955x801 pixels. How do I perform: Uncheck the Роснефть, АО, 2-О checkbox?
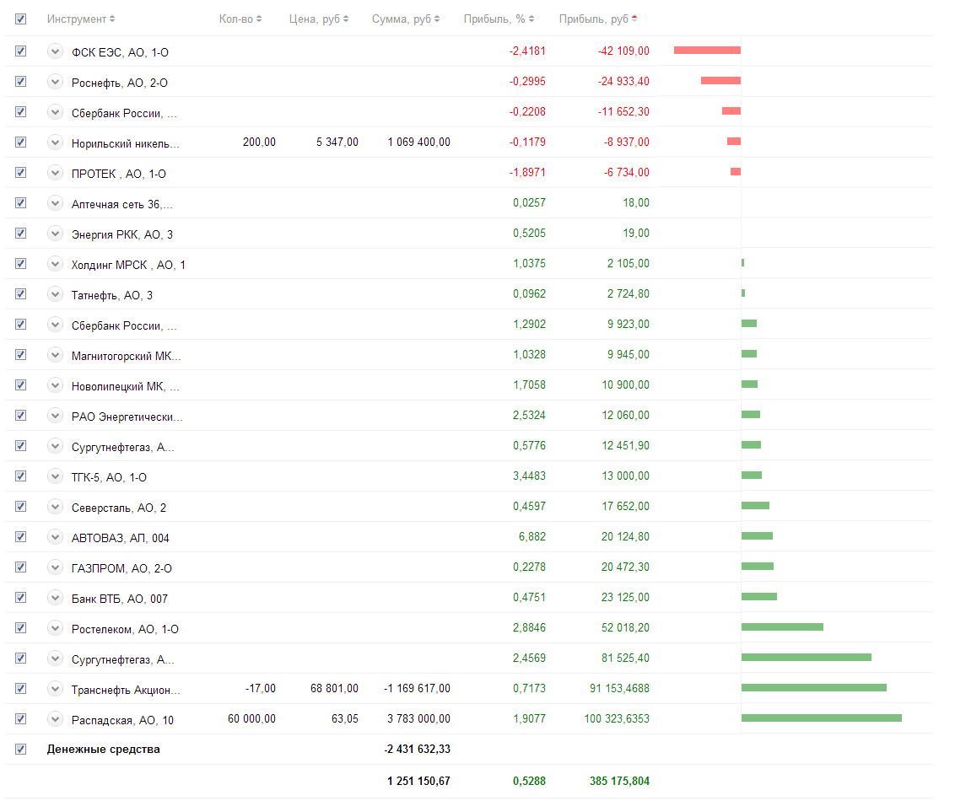click(x=21, y=82)
